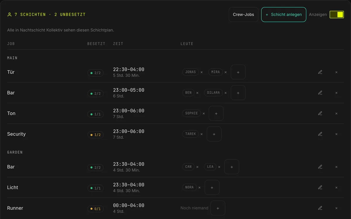Delete the Licht shift row

pyautogui.click(x=336, y=187)
